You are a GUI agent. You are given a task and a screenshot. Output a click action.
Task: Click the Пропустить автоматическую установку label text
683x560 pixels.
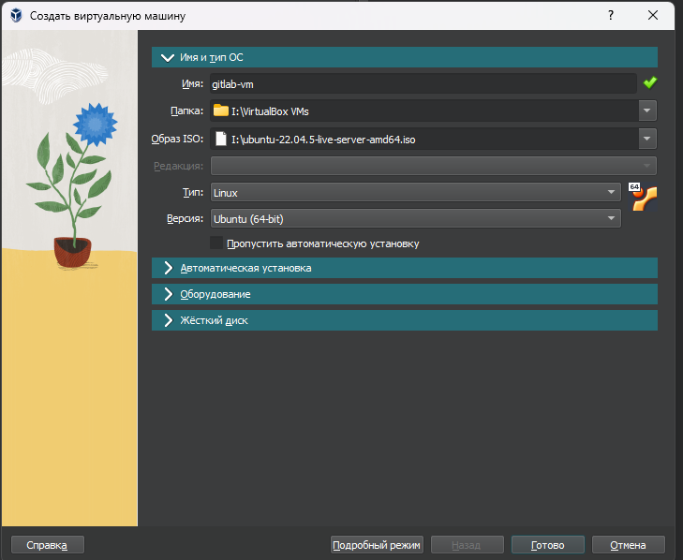[323, 243]
